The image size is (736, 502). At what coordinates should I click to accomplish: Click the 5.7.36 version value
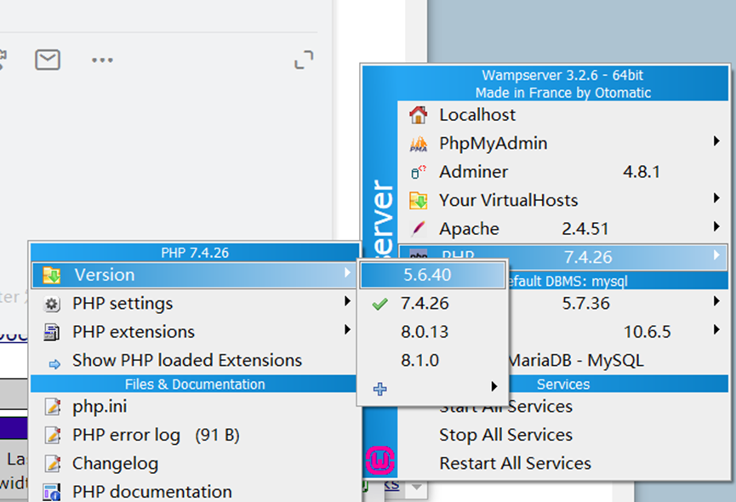(585, 304)
